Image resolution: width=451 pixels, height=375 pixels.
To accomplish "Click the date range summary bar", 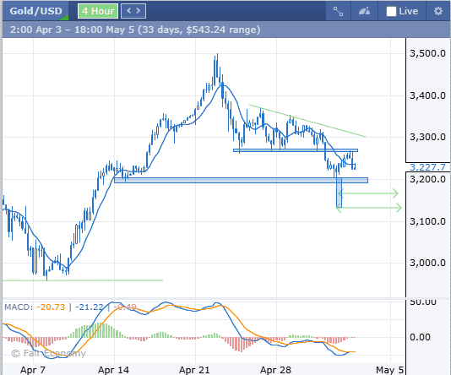I will [226, 30].
